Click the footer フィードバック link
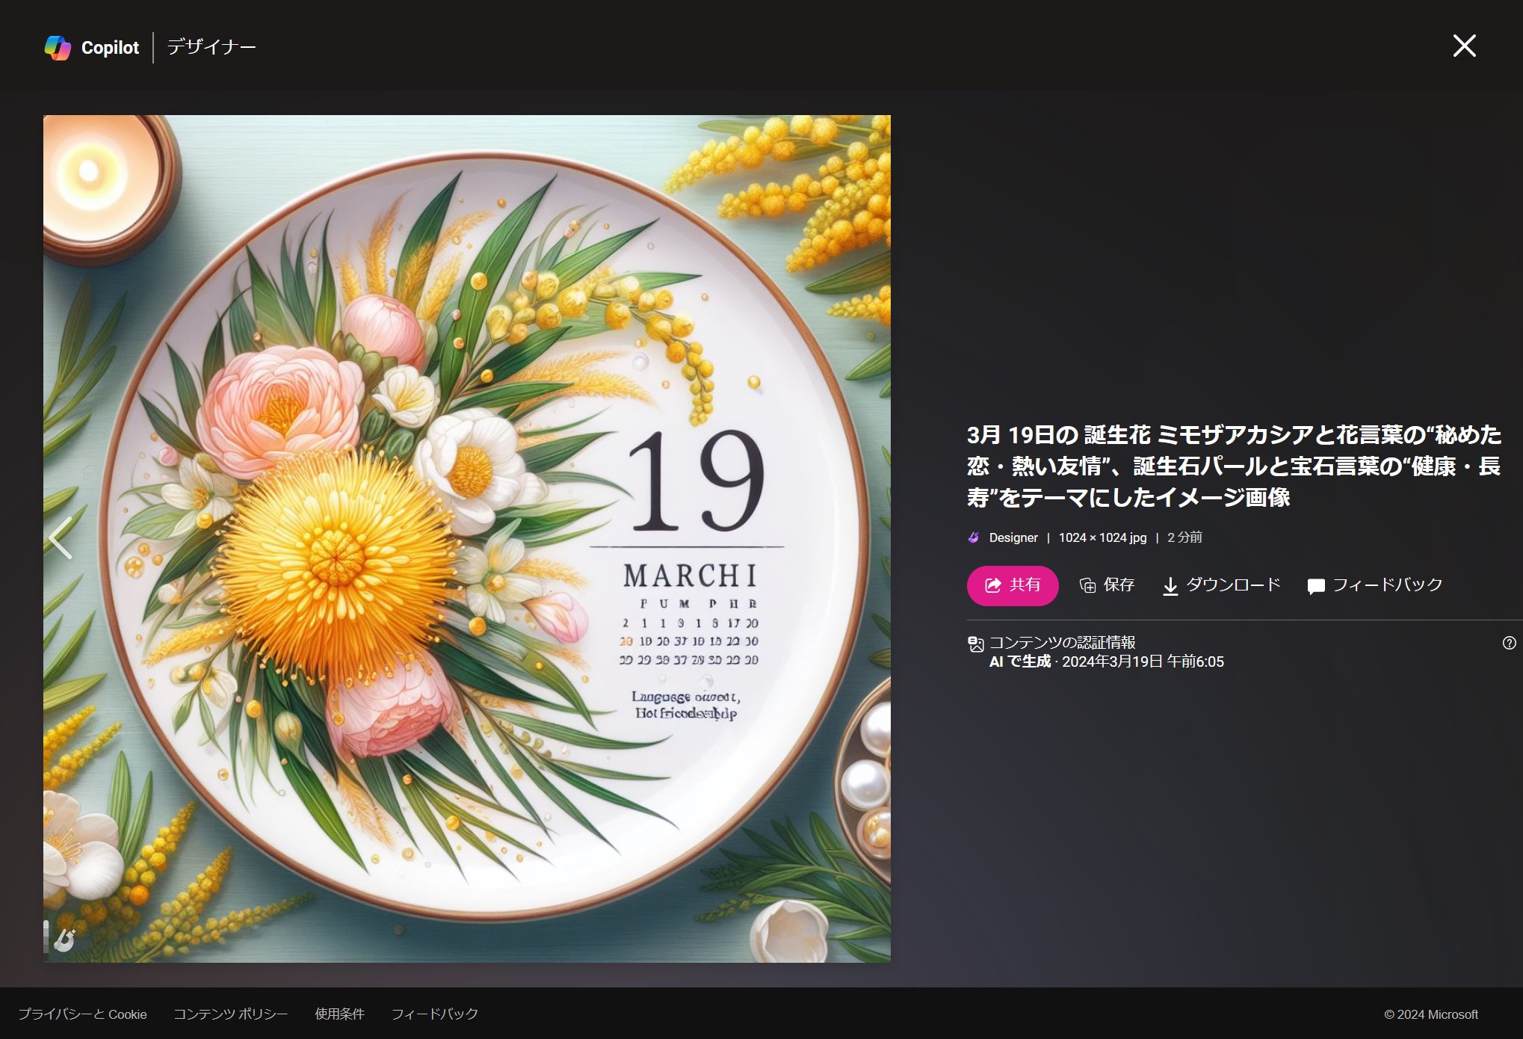The height and width of the screenshot is (1039, 1523). 434,1014
